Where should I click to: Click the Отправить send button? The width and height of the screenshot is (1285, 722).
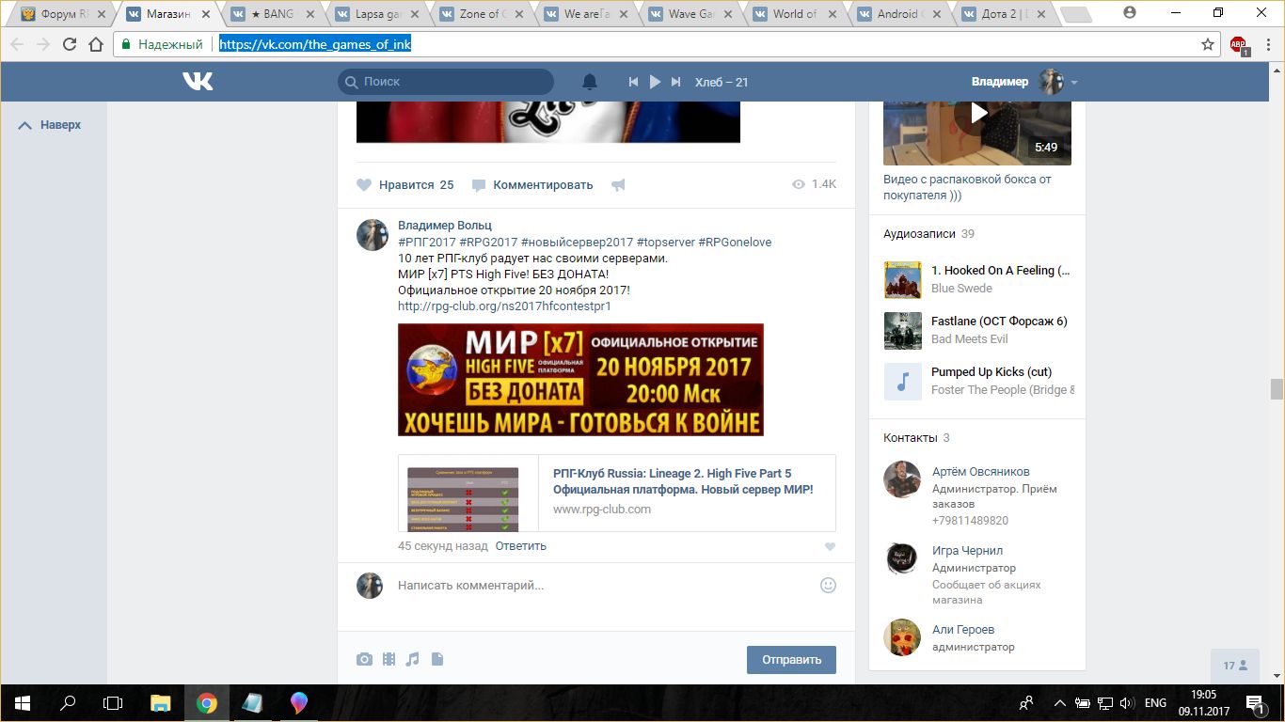[791, 660]
